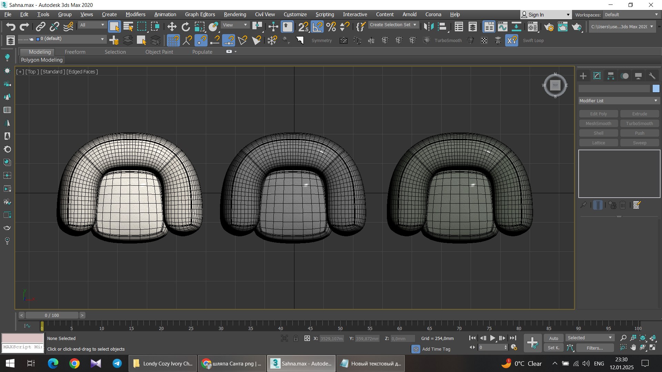This screenshot has height=372, width=662.
Task: Click the Play Animation button
Action: click(x=492, y=338)
